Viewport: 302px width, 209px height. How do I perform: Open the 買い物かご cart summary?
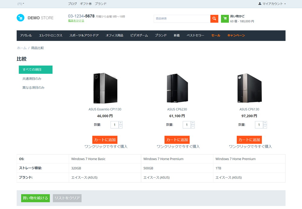tap(242, 19)
